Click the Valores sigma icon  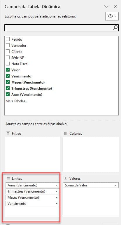tap(66, 178)
